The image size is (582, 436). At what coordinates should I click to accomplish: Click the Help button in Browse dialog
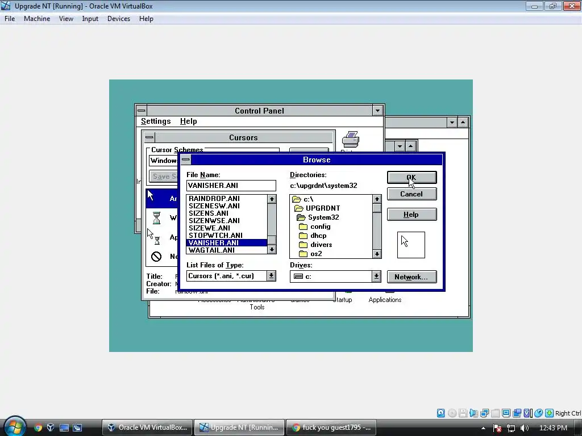tap(411, 214)
